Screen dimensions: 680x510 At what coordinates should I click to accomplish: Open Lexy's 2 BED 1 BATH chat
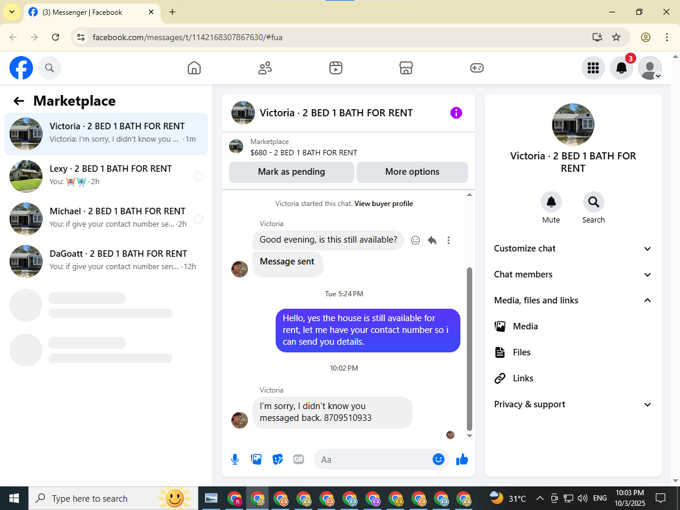coord(106,176)
